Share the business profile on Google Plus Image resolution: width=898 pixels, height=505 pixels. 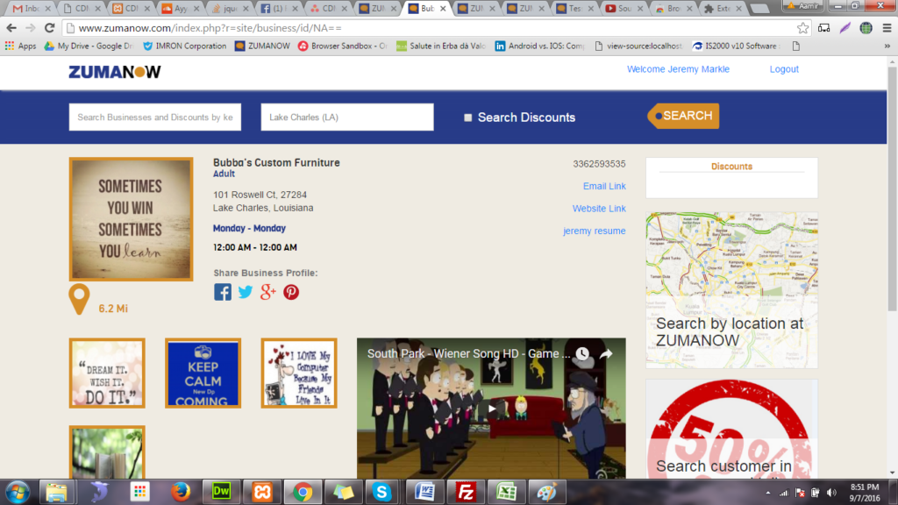[268, 292]
